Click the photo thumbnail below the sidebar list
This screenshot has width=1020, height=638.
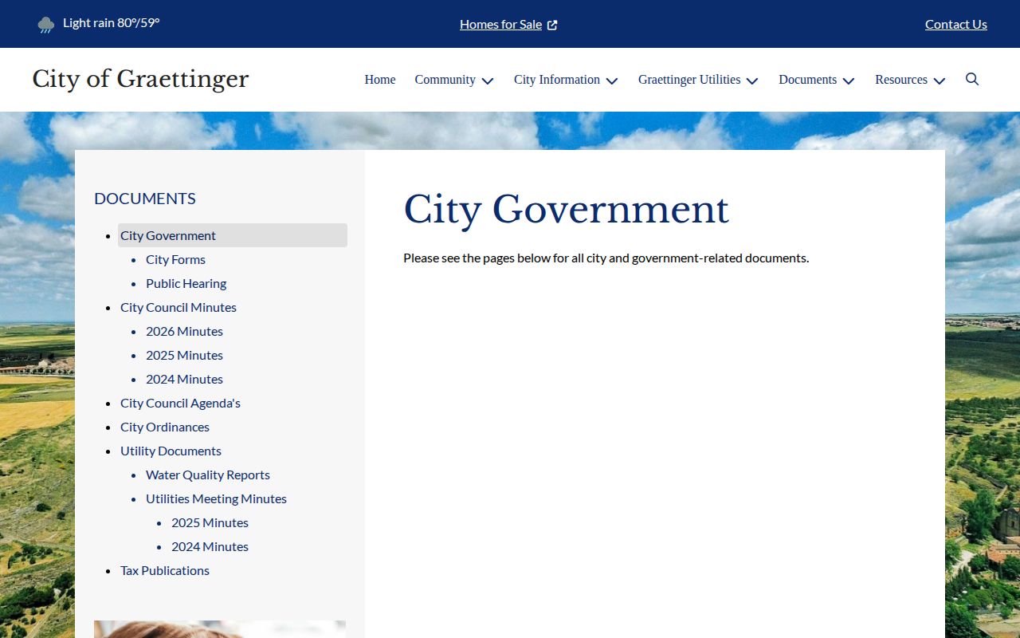(x=220, y=629)
